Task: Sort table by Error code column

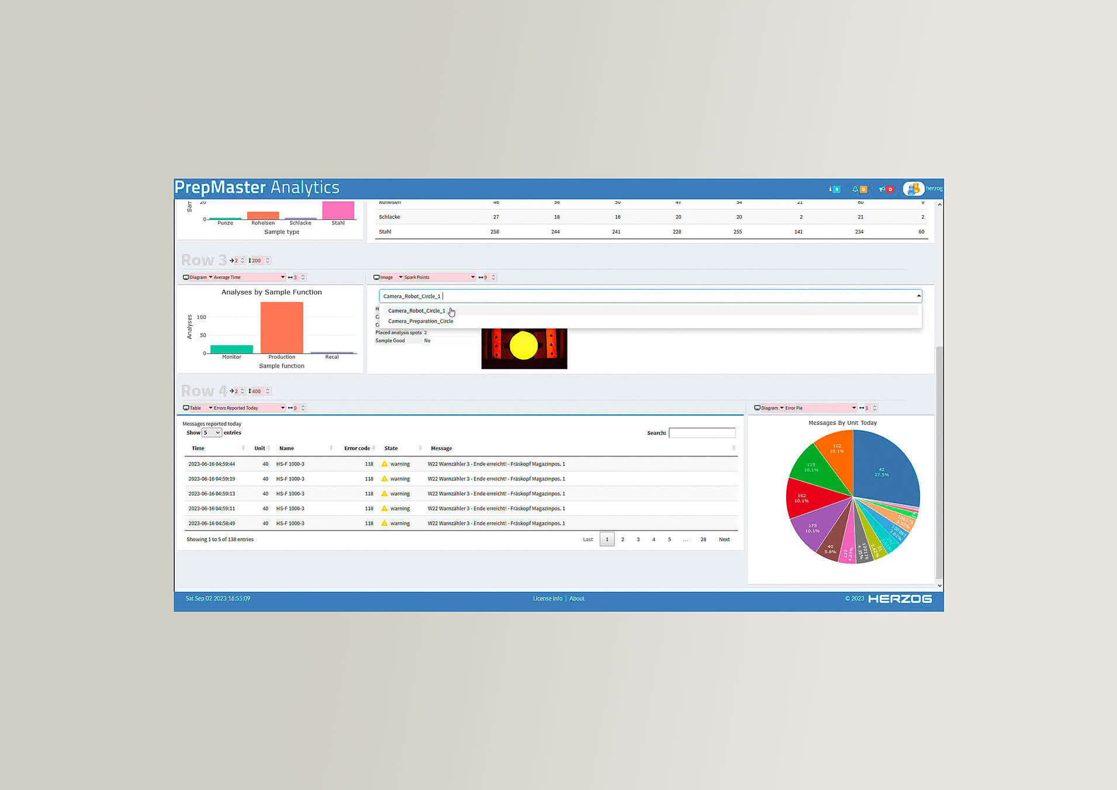Action: coord(357,449)
